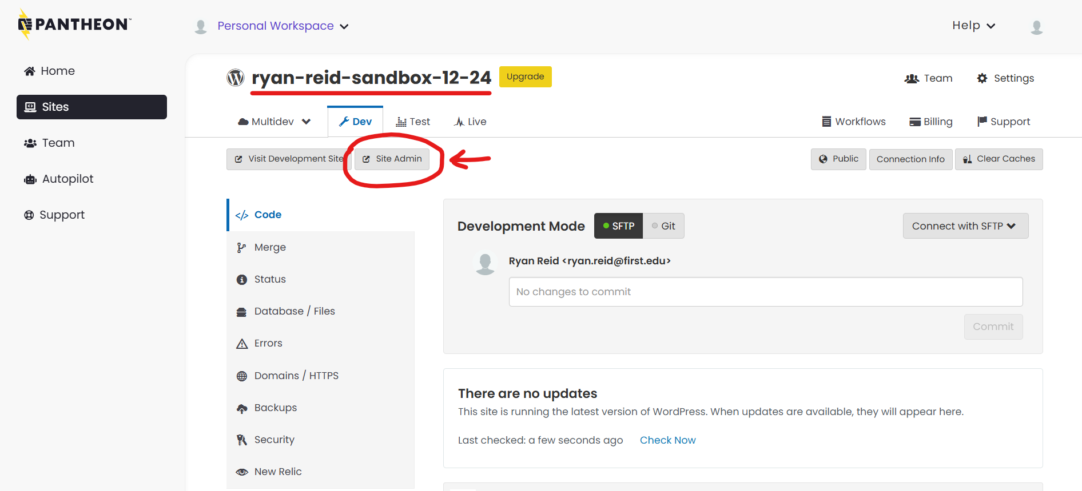The image size is (1082, 491).
Task: Switch to the Dev environment tab
Action: click(355, 122)
